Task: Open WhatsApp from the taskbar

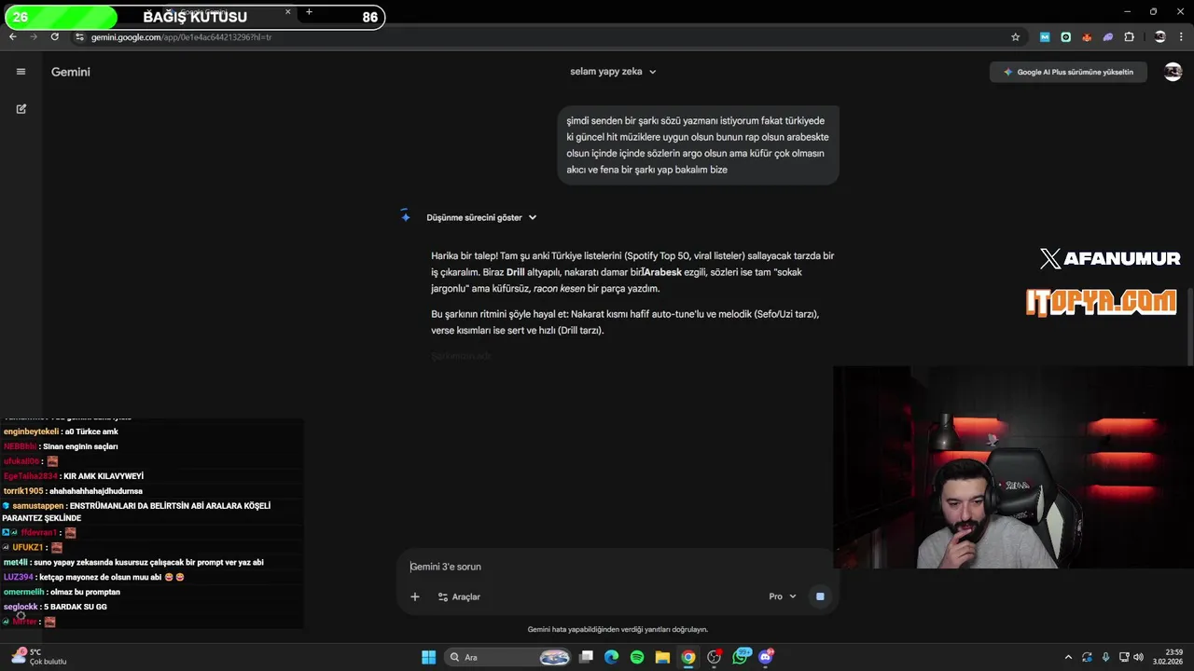Action: (x=741, y=657)
